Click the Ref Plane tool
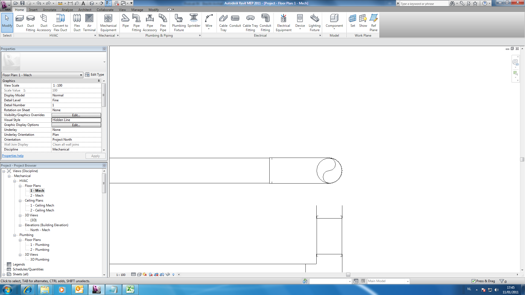The width and height of the screenshot is (525, 295). pyautogui.click(x=374, y=22)
